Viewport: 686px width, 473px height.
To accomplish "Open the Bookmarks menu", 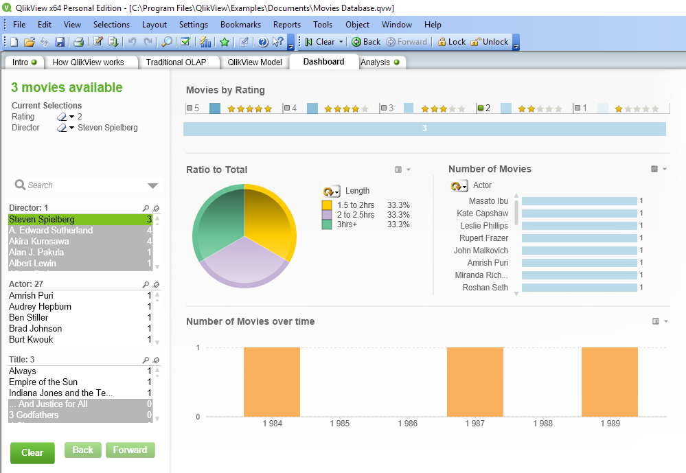I will click(240, 25).
